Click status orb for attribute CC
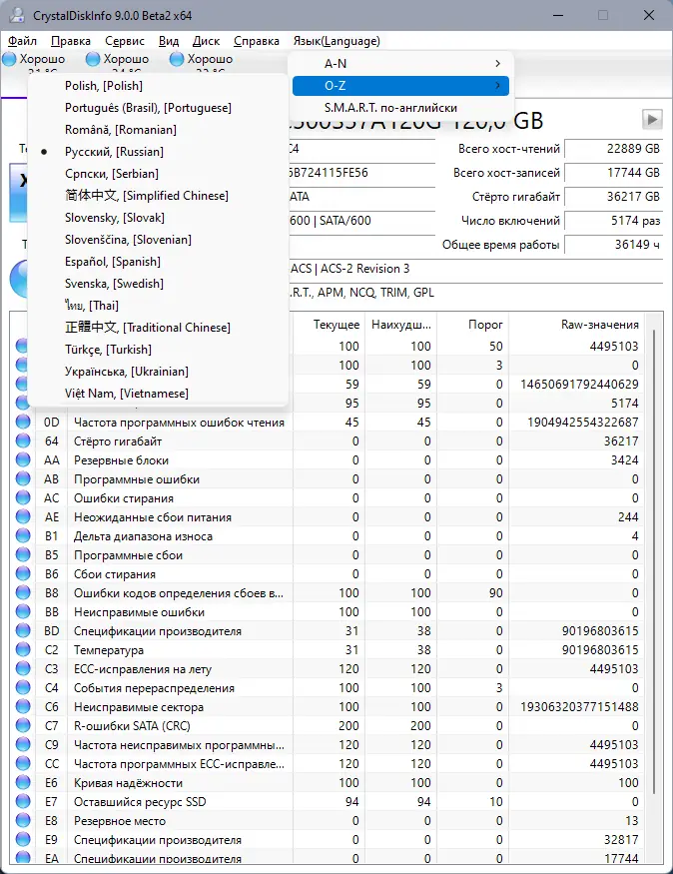673x874 pixels. [23, 763]
